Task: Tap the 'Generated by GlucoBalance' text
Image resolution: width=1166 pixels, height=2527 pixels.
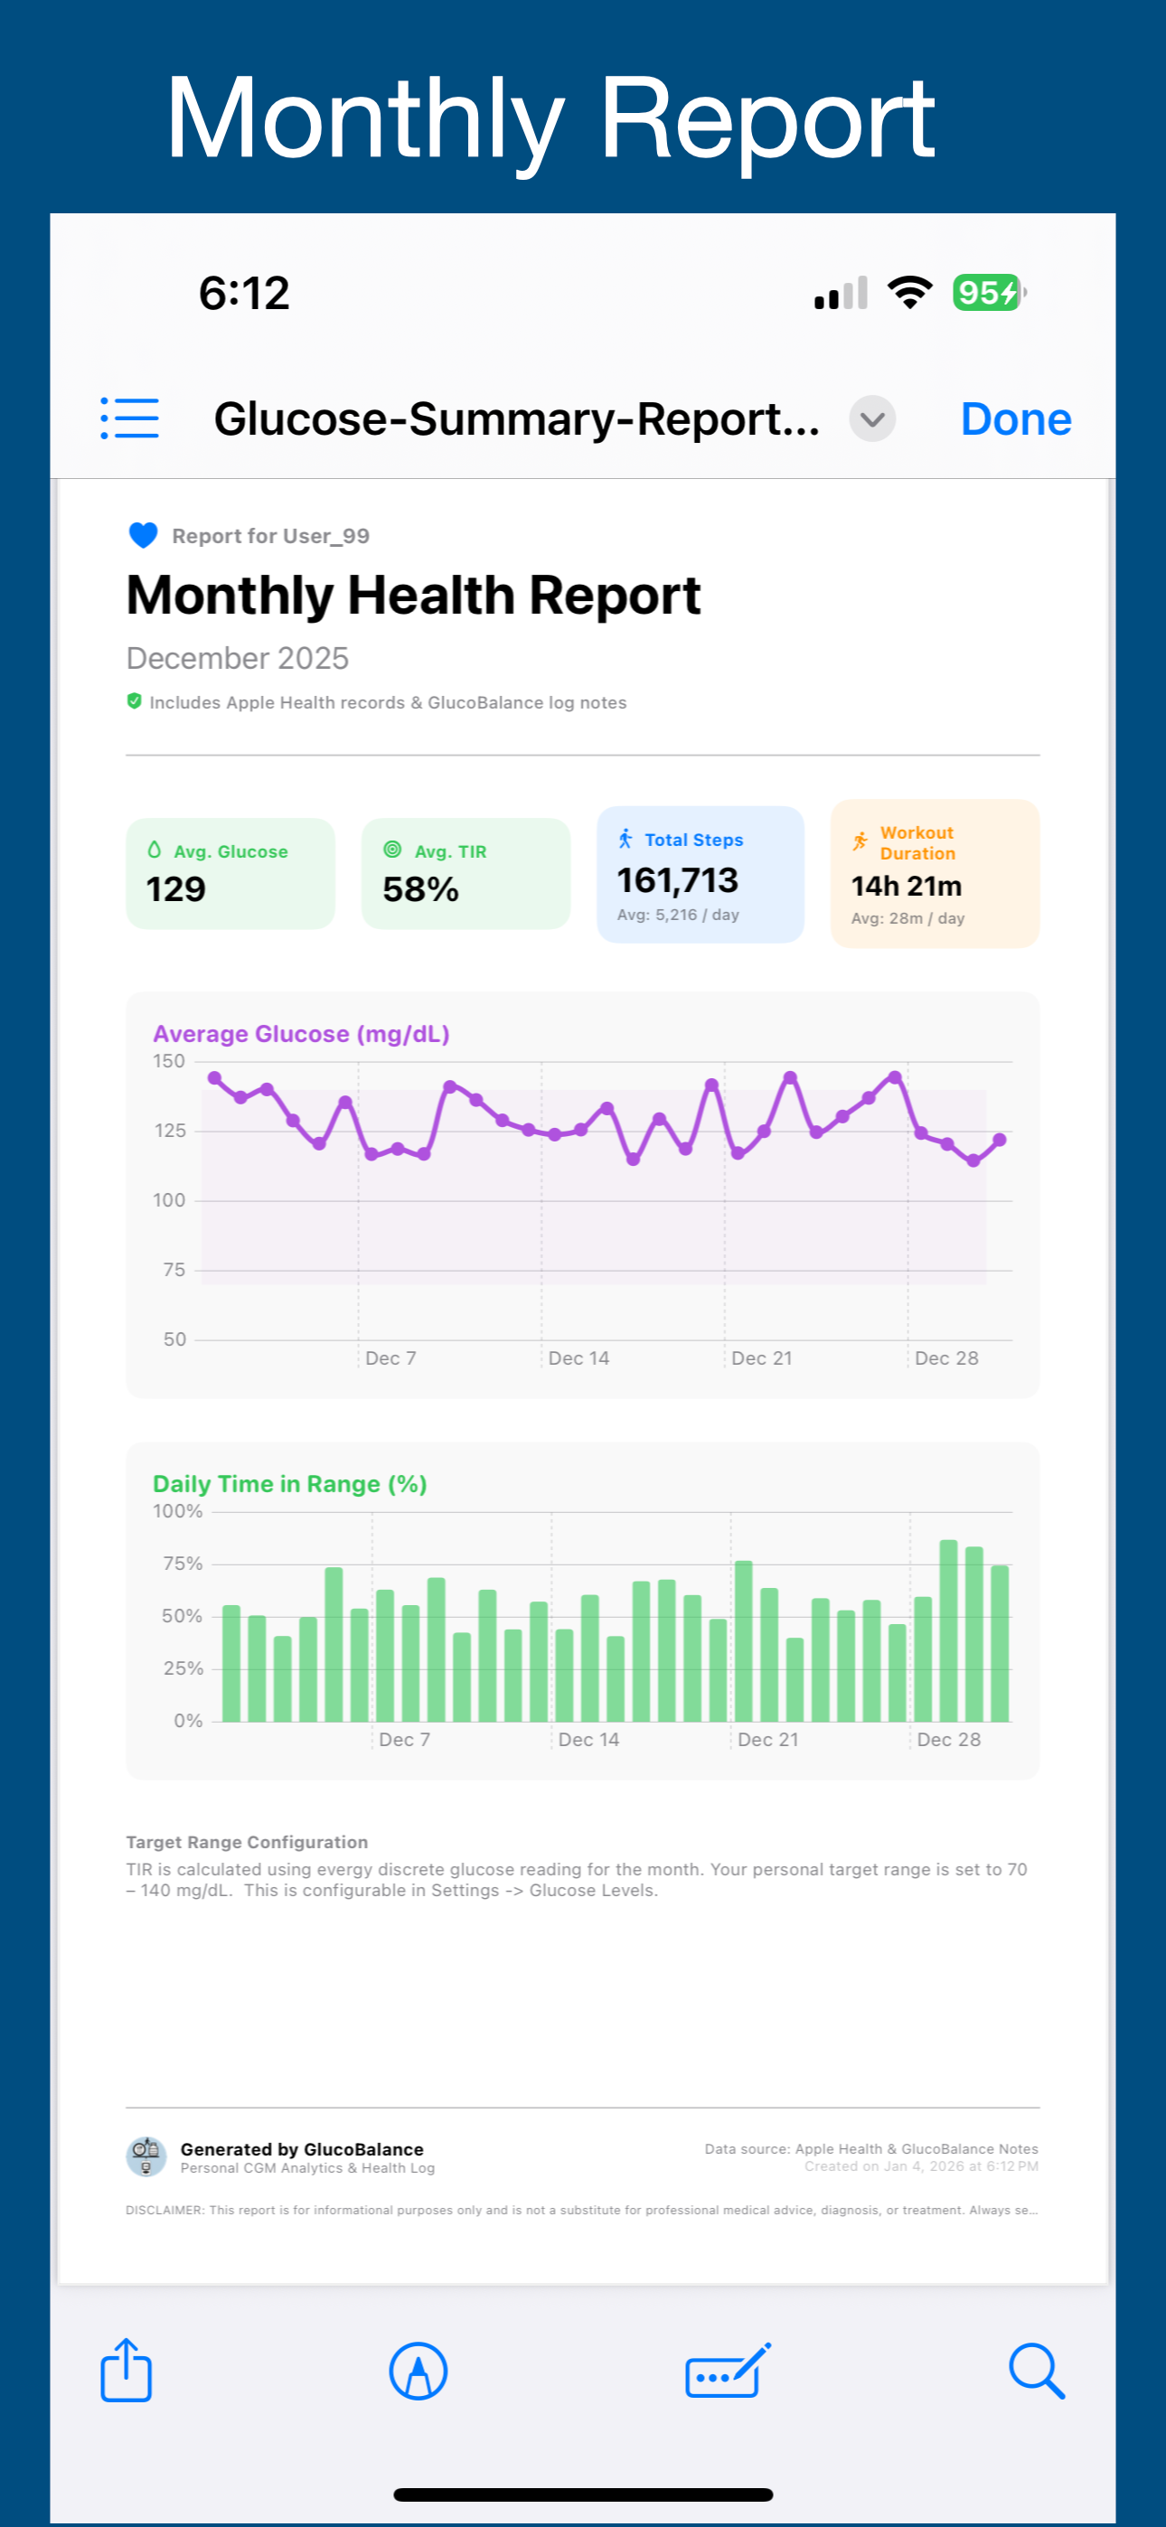Action: 302,2149
